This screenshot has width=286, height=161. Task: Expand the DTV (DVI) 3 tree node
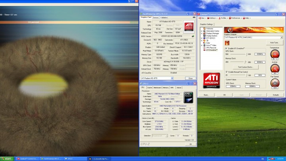[x=202, y=38]
